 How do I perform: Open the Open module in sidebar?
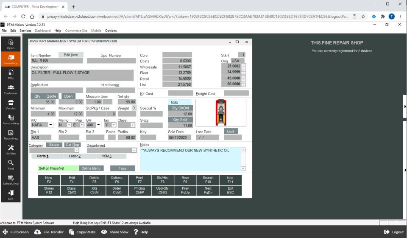click(x=11, y=44)
